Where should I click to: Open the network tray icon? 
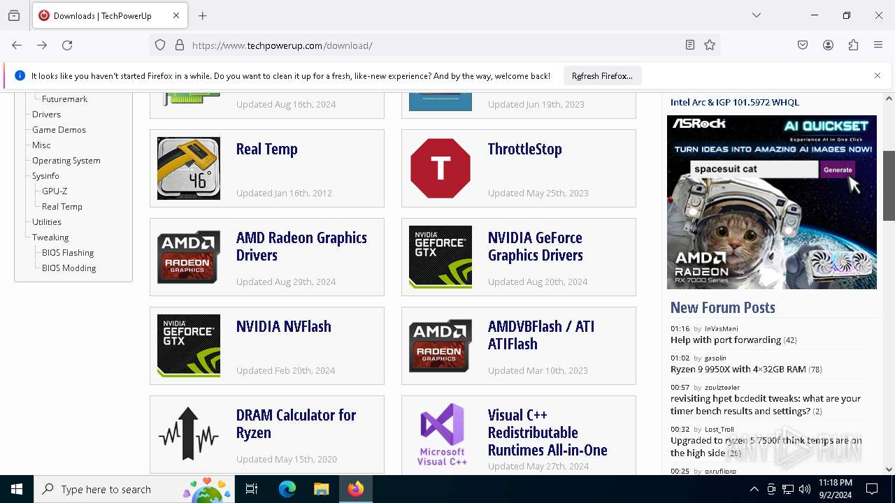[x=788, y=489]
